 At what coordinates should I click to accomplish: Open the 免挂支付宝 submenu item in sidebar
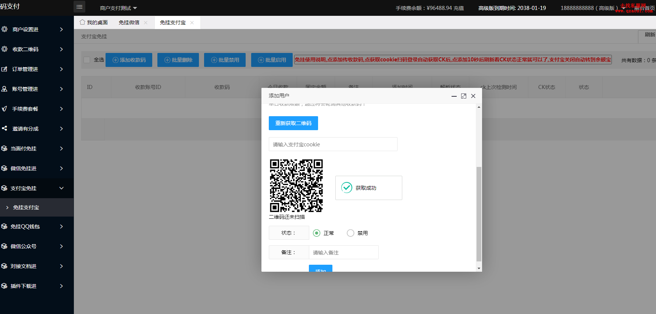click(37, 207)
